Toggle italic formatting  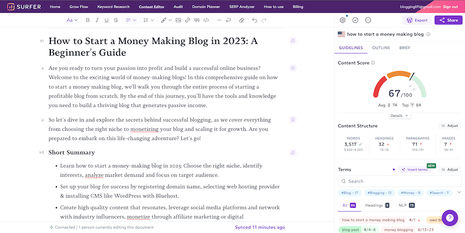(97, 20)
